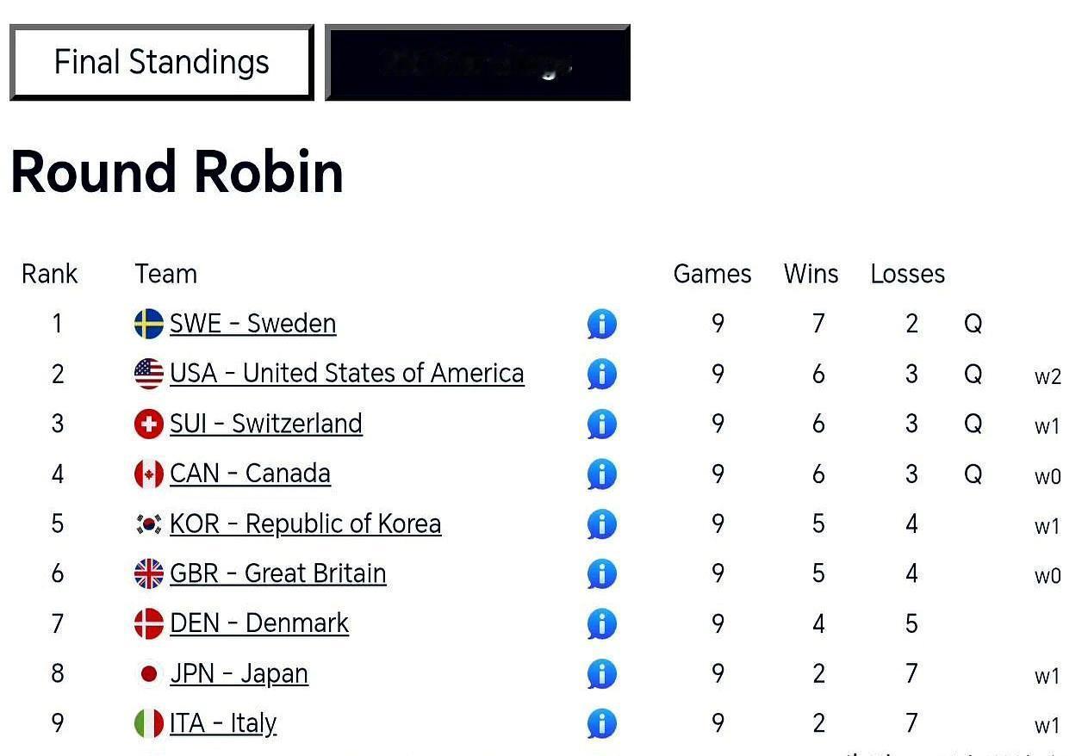Click info icon next to Switzerland
Screen dimensions: 1088x756
[x=602, y=424]
